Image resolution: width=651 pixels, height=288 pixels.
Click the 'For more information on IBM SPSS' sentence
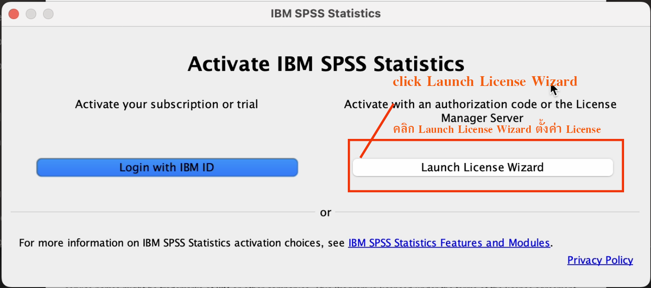pyautogui.click(x=285, y=243)
